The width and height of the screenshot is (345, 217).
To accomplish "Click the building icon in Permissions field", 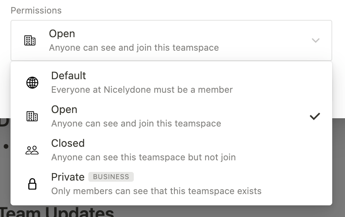I will [x=30, y=41].
